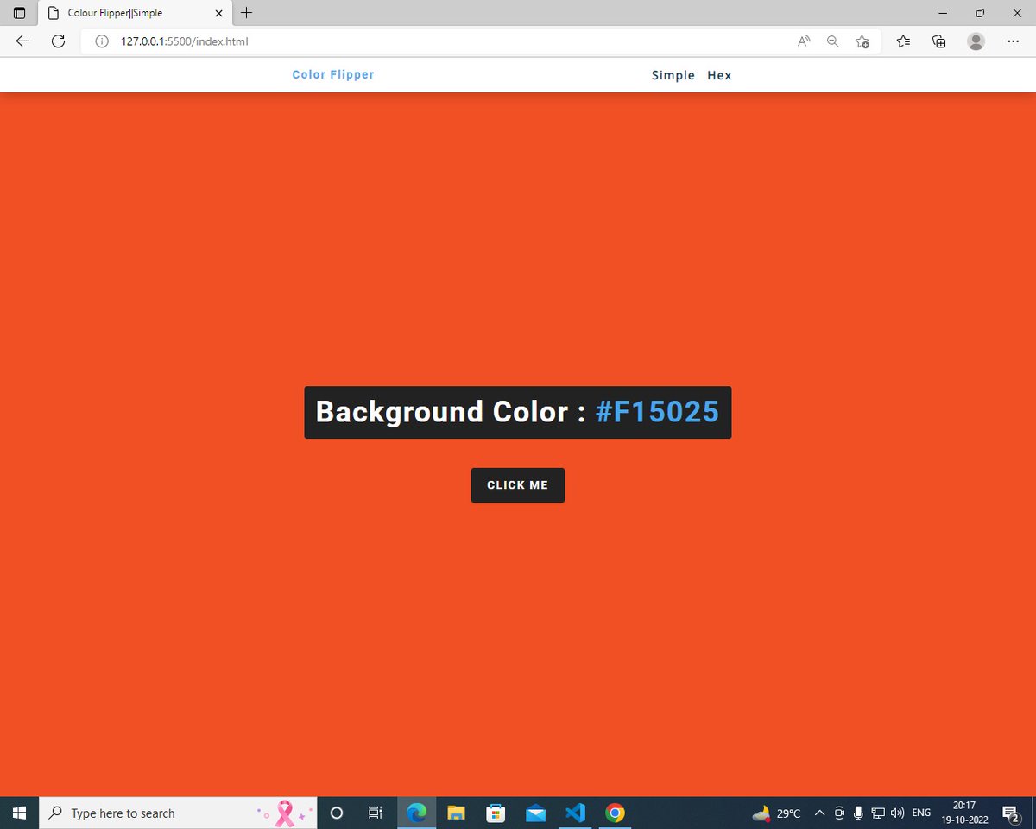Open Task View icon on taskbar
1036x829 pixels.
pyautogui.click(x=375, y=813)
